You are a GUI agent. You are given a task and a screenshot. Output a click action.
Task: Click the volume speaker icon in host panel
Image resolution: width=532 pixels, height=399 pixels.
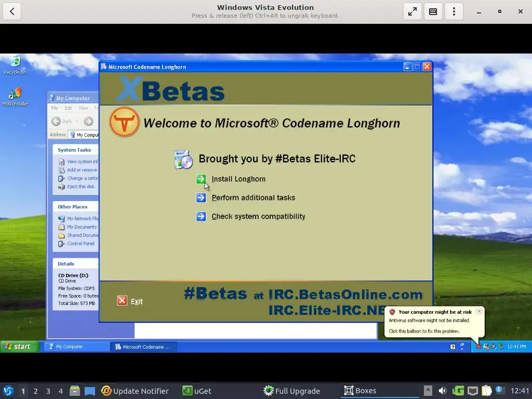(x=443, y=391)
